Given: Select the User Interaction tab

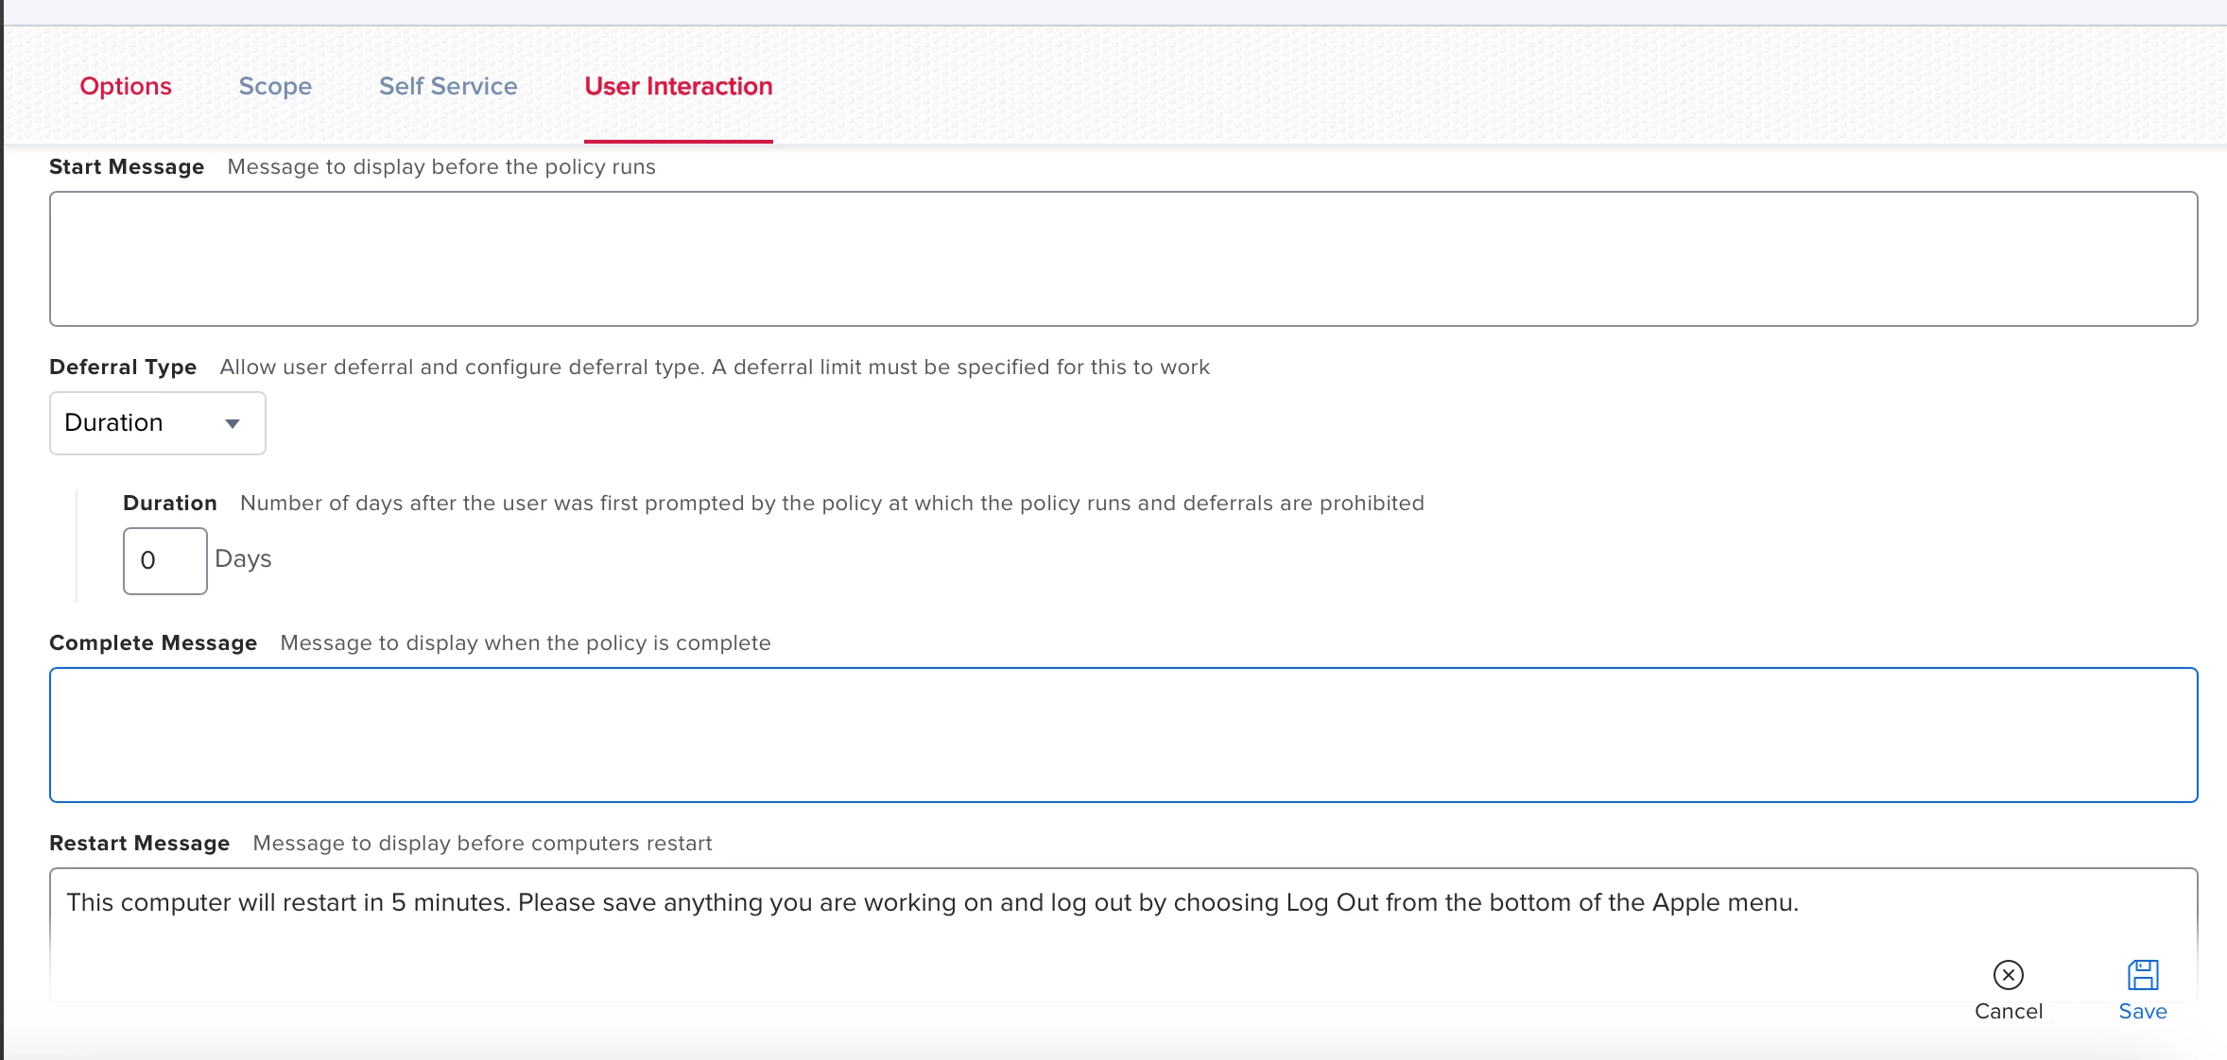Looking at the screenshot, I should pyautogui.click(x=679, y=86).
